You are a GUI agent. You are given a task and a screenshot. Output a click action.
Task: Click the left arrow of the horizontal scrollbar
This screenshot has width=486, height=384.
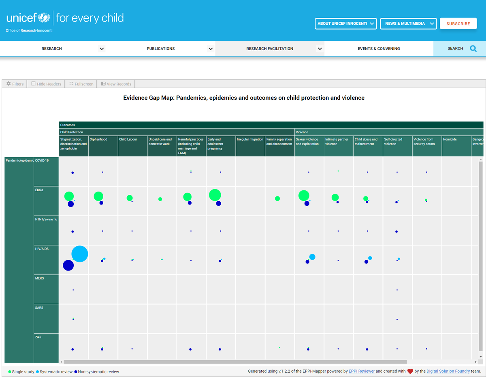61,362
